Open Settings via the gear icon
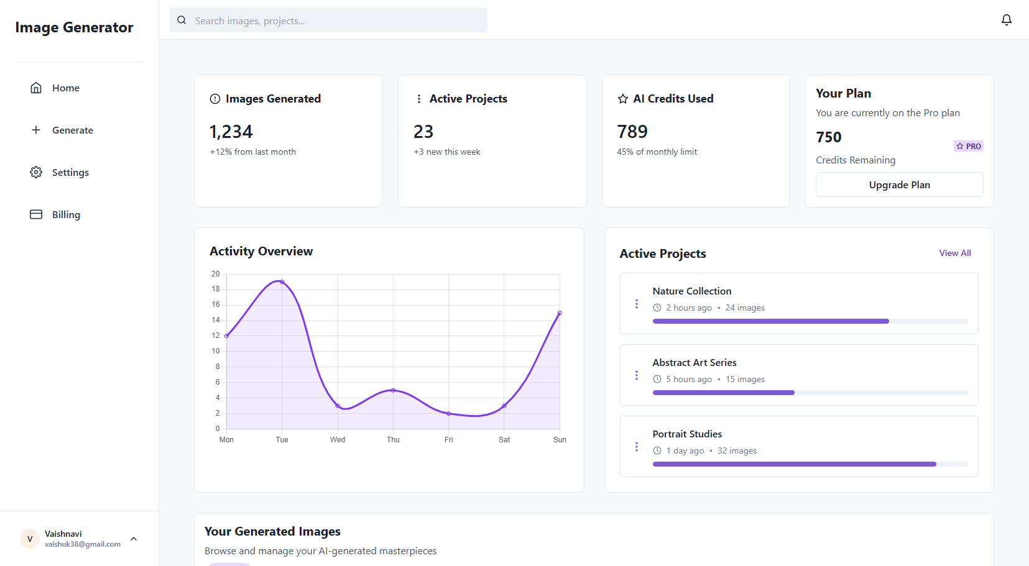Screen dimensions: 1029x566 click(36, 172)
